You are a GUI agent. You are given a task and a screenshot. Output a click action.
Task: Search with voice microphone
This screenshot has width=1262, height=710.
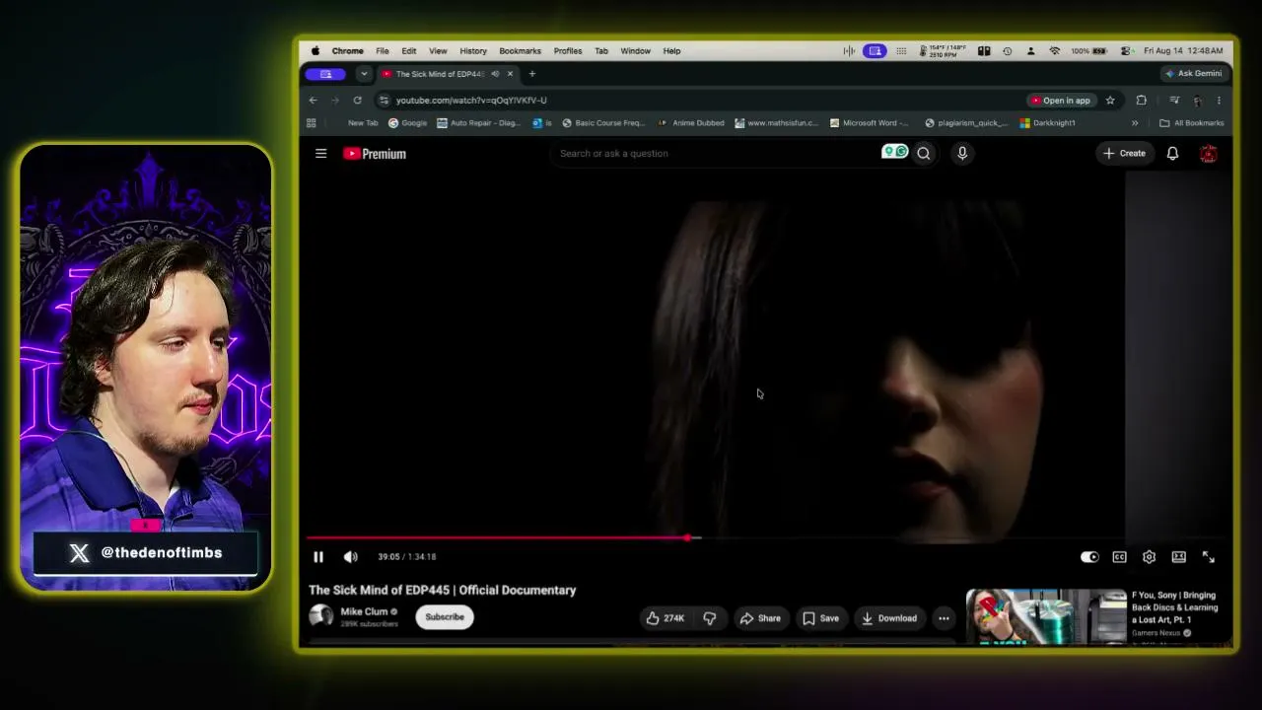click(x=962, y=154)
